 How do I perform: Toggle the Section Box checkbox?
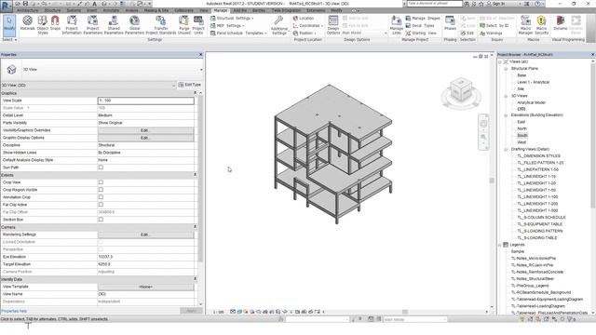pyautogui.click(x=101, y=220)
